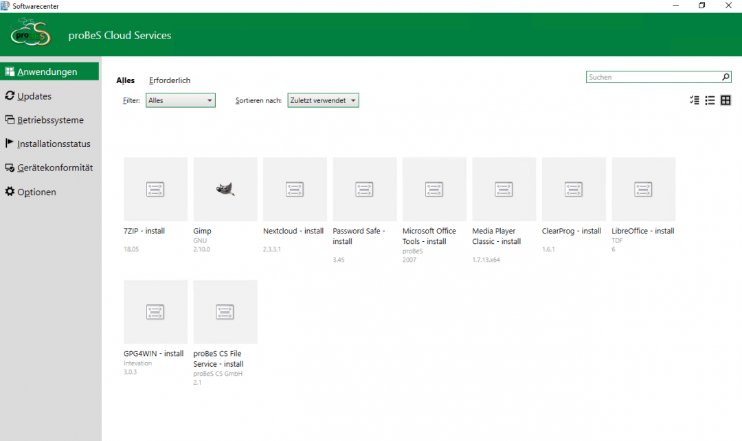Open the Nextcloud - install tile icon
Screen dimensions: 742x441
click(295, 190)
